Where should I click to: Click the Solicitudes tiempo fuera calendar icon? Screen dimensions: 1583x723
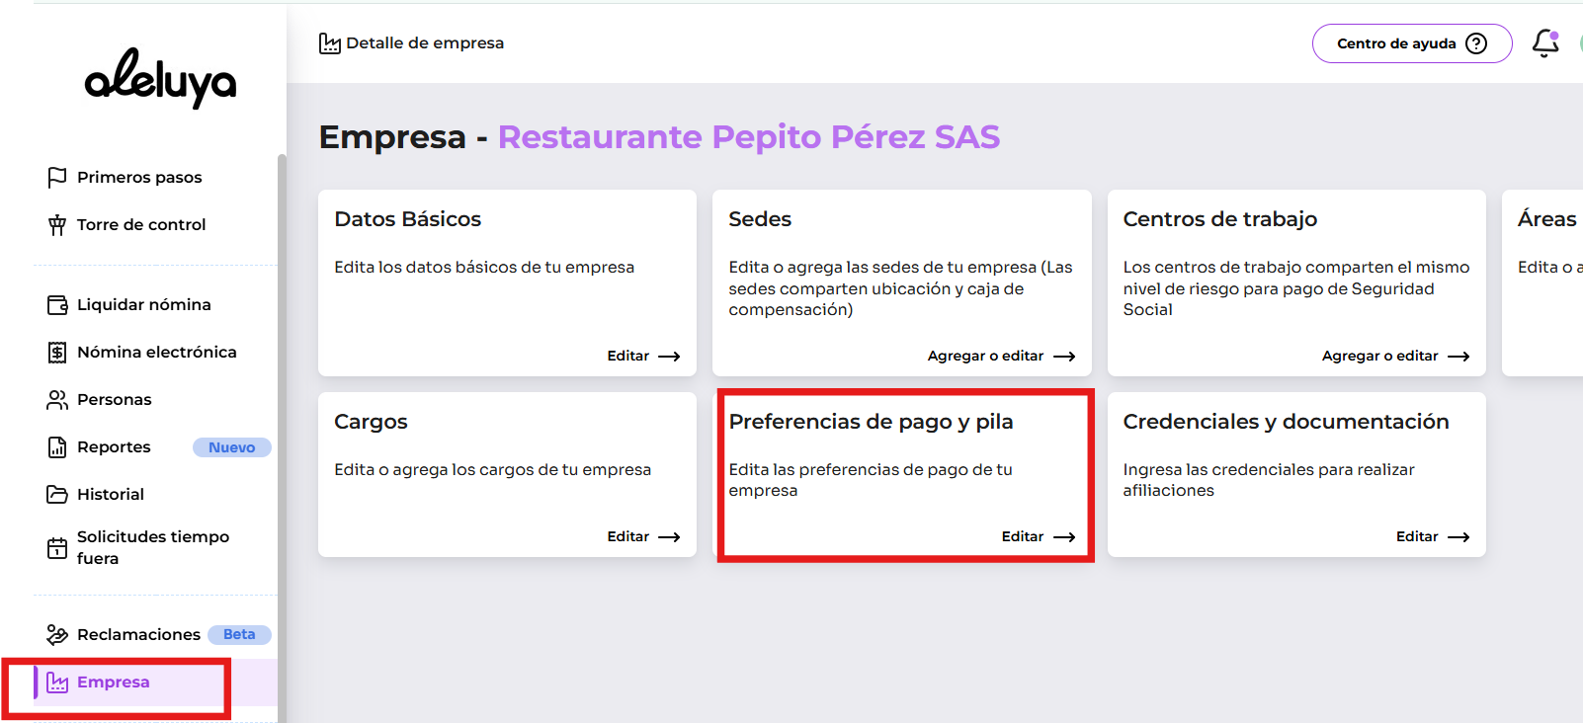(57, 548)
